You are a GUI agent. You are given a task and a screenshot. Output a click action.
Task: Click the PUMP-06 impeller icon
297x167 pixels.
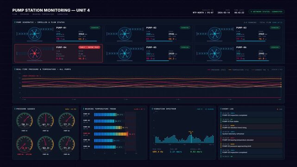tap(215, 53)
